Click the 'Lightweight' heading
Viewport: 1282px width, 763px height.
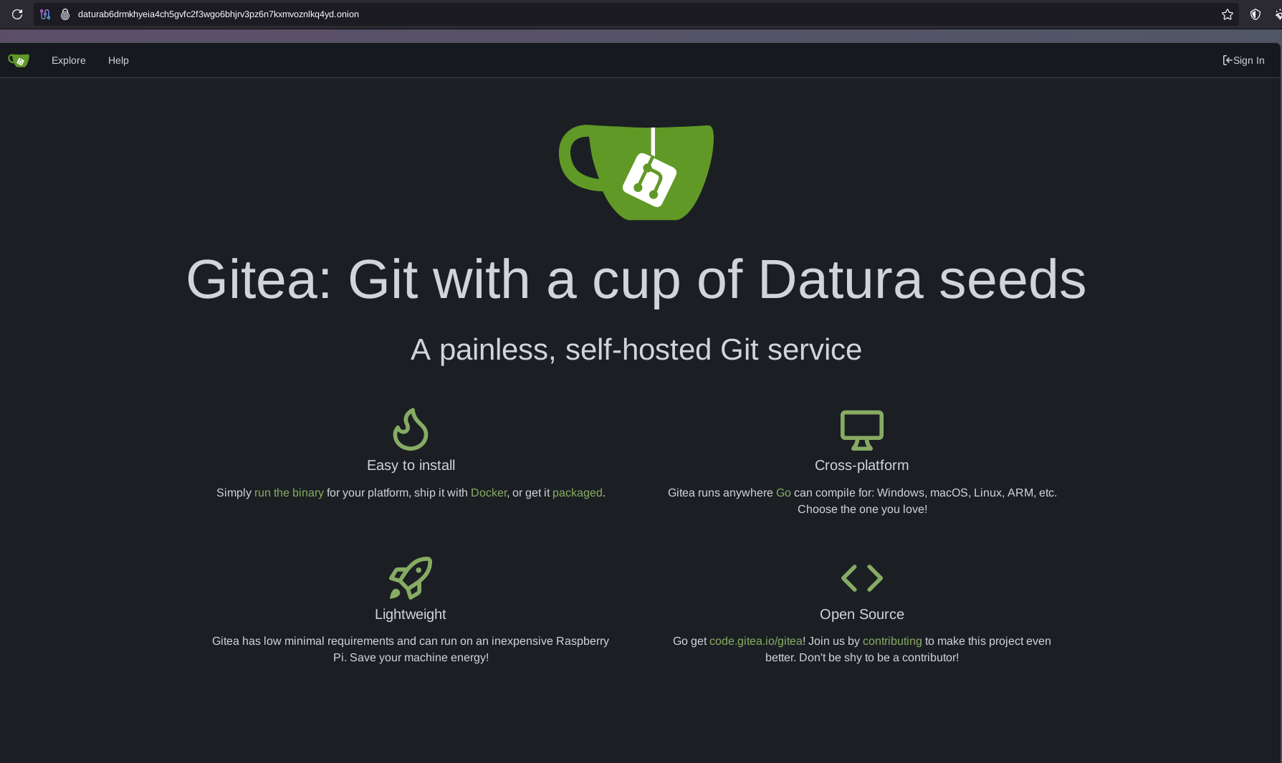(411, 615)
